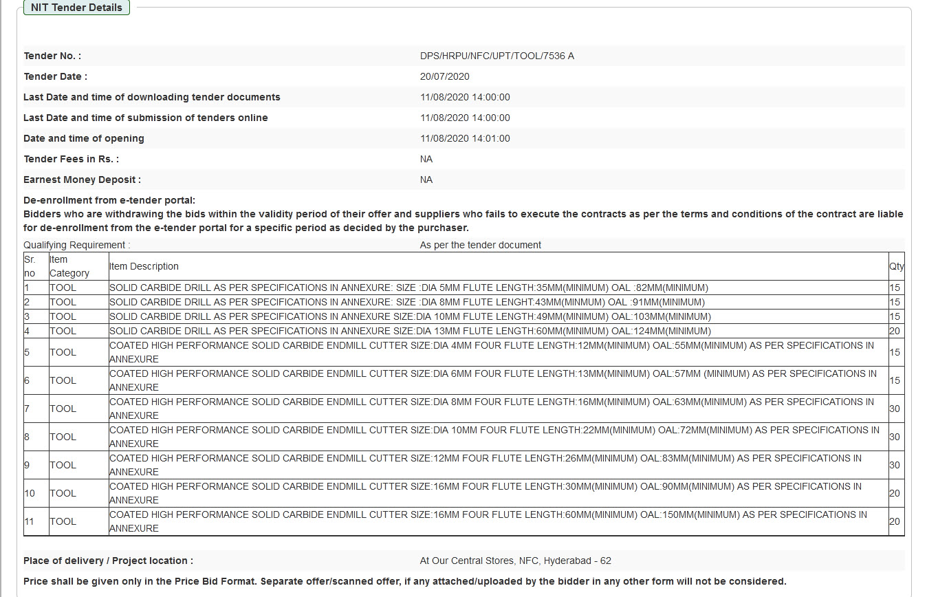This screenshot has height=597, width=927.
Task: Select the DIA 13MM solid carbide drill description
Action: (410, 331)
